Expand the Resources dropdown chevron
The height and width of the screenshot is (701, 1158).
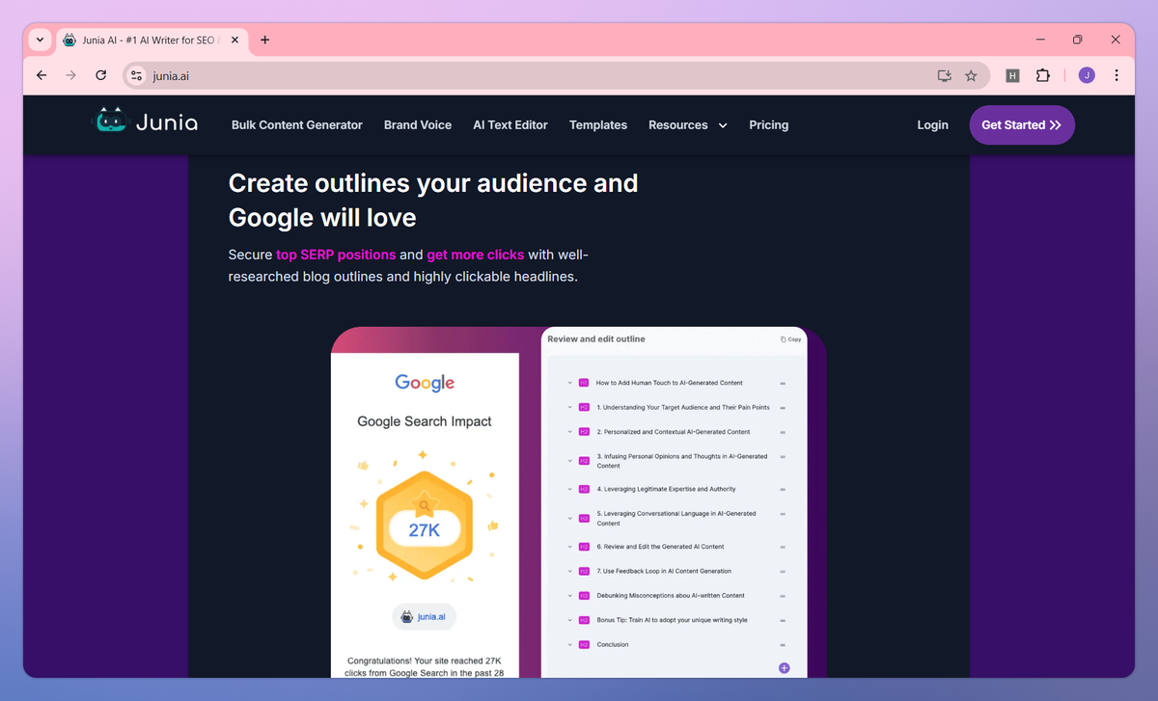pyautogui.click(x=723, y=125)
